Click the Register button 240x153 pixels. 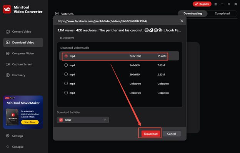[x=202, y=4]
